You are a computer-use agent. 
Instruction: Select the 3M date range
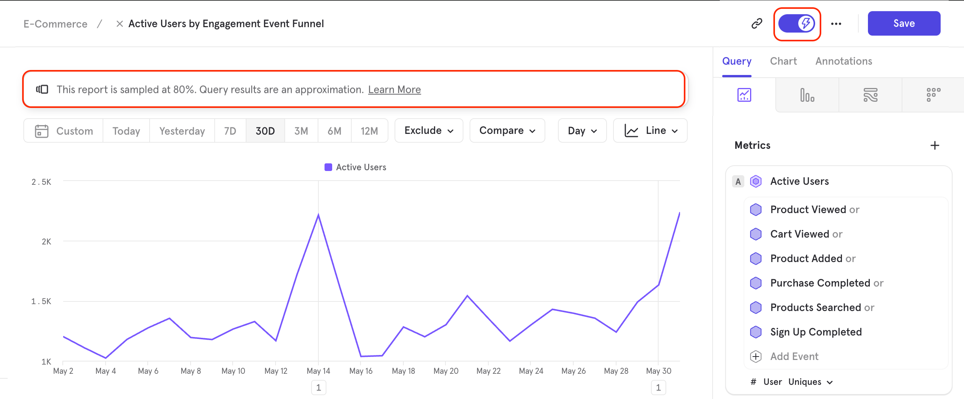pyautogui.click(x=301, y=131)
